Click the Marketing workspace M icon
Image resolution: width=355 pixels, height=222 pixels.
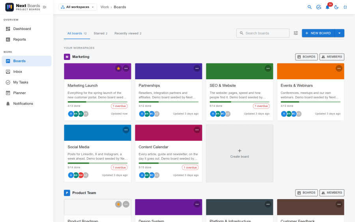coord(67,57)
